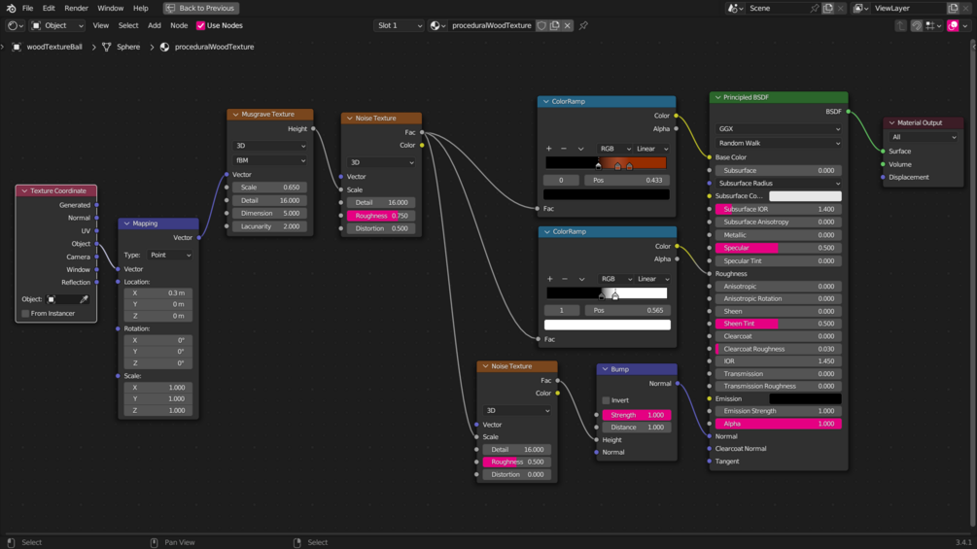Collapse the Texture Coordinate node
This screenshot has height=549, width=977.
click(24, 191)
